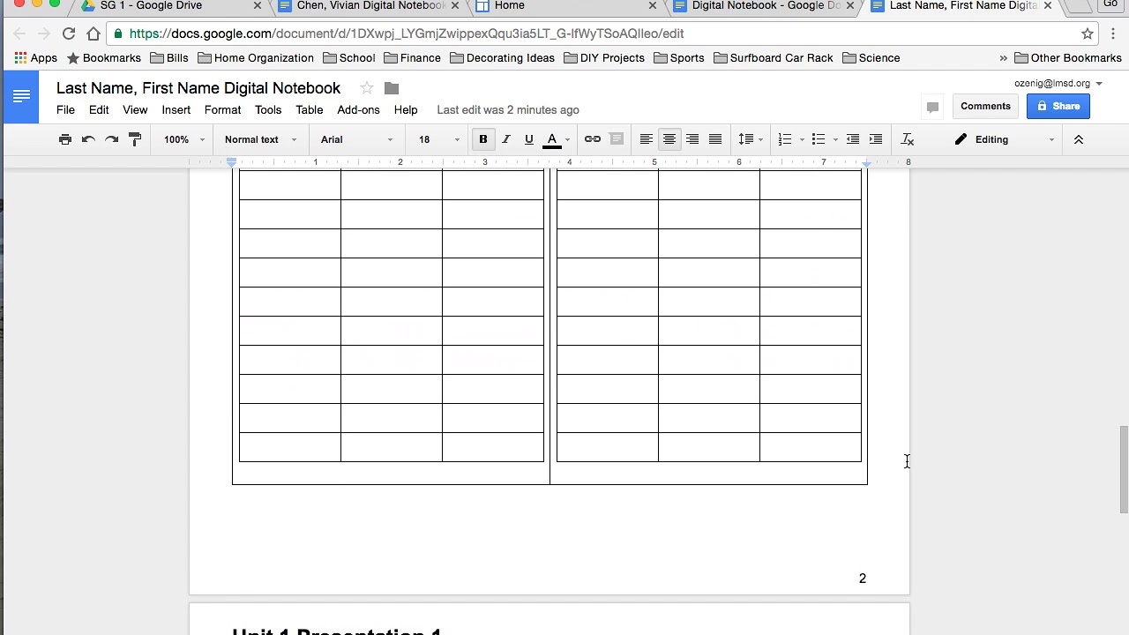Click the Print icon in the toolbar
Image resolution: width=1129 pixels, height=635 pixels.
click(x=65, y=139)
